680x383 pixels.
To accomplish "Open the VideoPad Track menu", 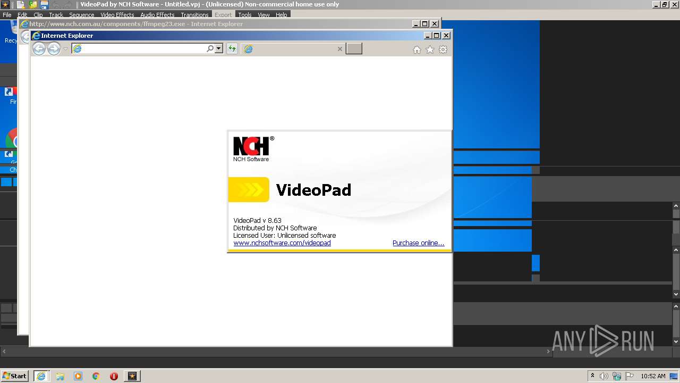I will click(56, 15).
